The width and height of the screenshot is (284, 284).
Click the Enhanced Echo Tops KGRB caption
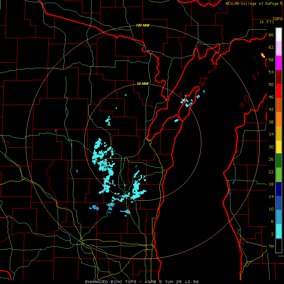[x=142, y=282]
